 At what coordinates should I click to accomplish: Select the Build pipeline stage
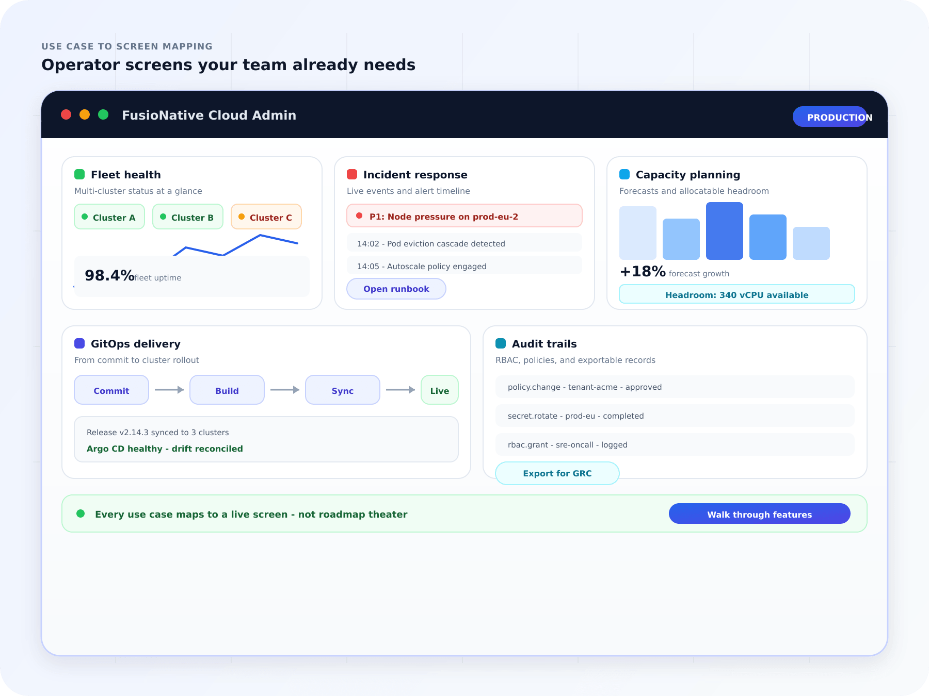pos(227,390)
